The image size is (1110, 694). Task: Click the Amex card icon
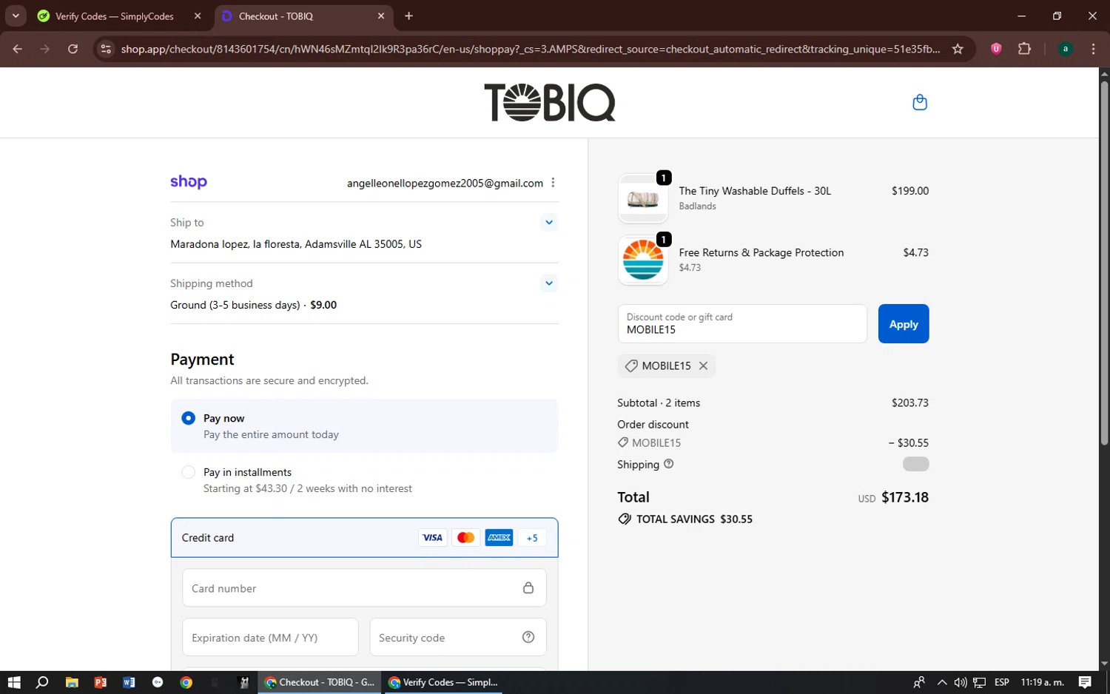tap(499, 538)
